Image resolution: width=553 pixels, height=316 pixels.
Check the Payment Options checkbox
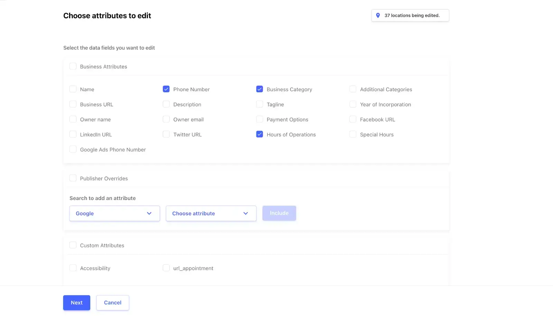click(x=260, y=119)
